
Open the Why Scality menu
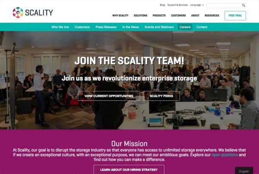pyautogui.click(x=120, y=16)
